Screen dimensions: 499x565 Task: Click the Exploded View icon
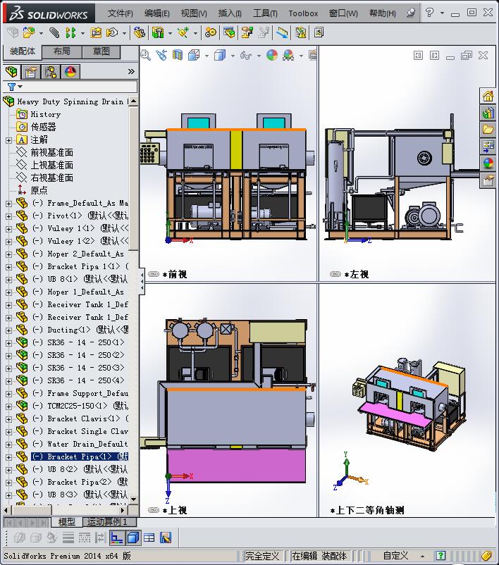[247, 33]
